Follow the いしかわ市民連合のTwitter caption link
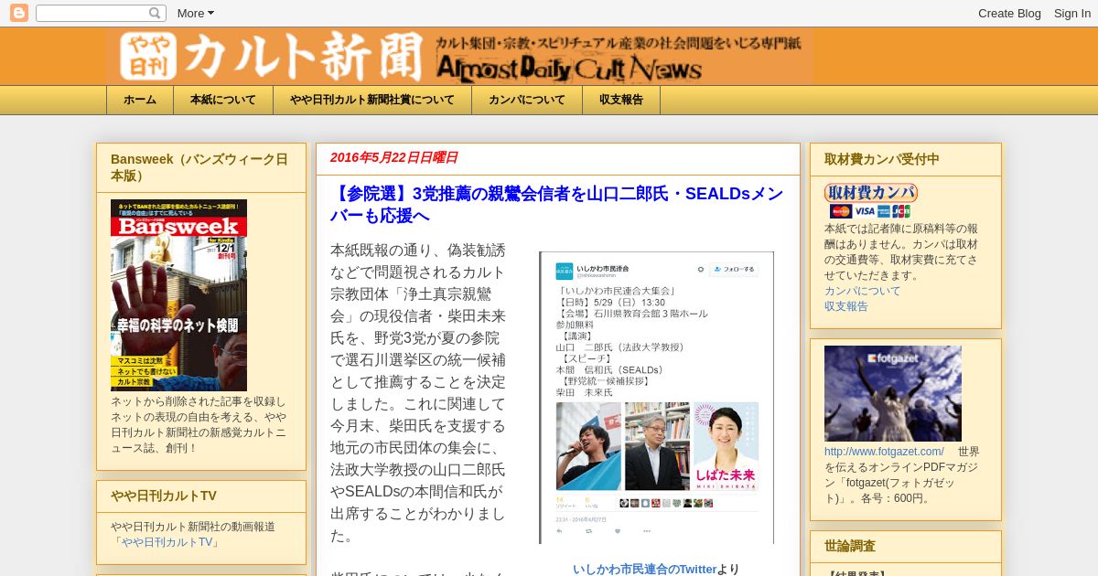 pyautogui.click(x=645, y=569)
